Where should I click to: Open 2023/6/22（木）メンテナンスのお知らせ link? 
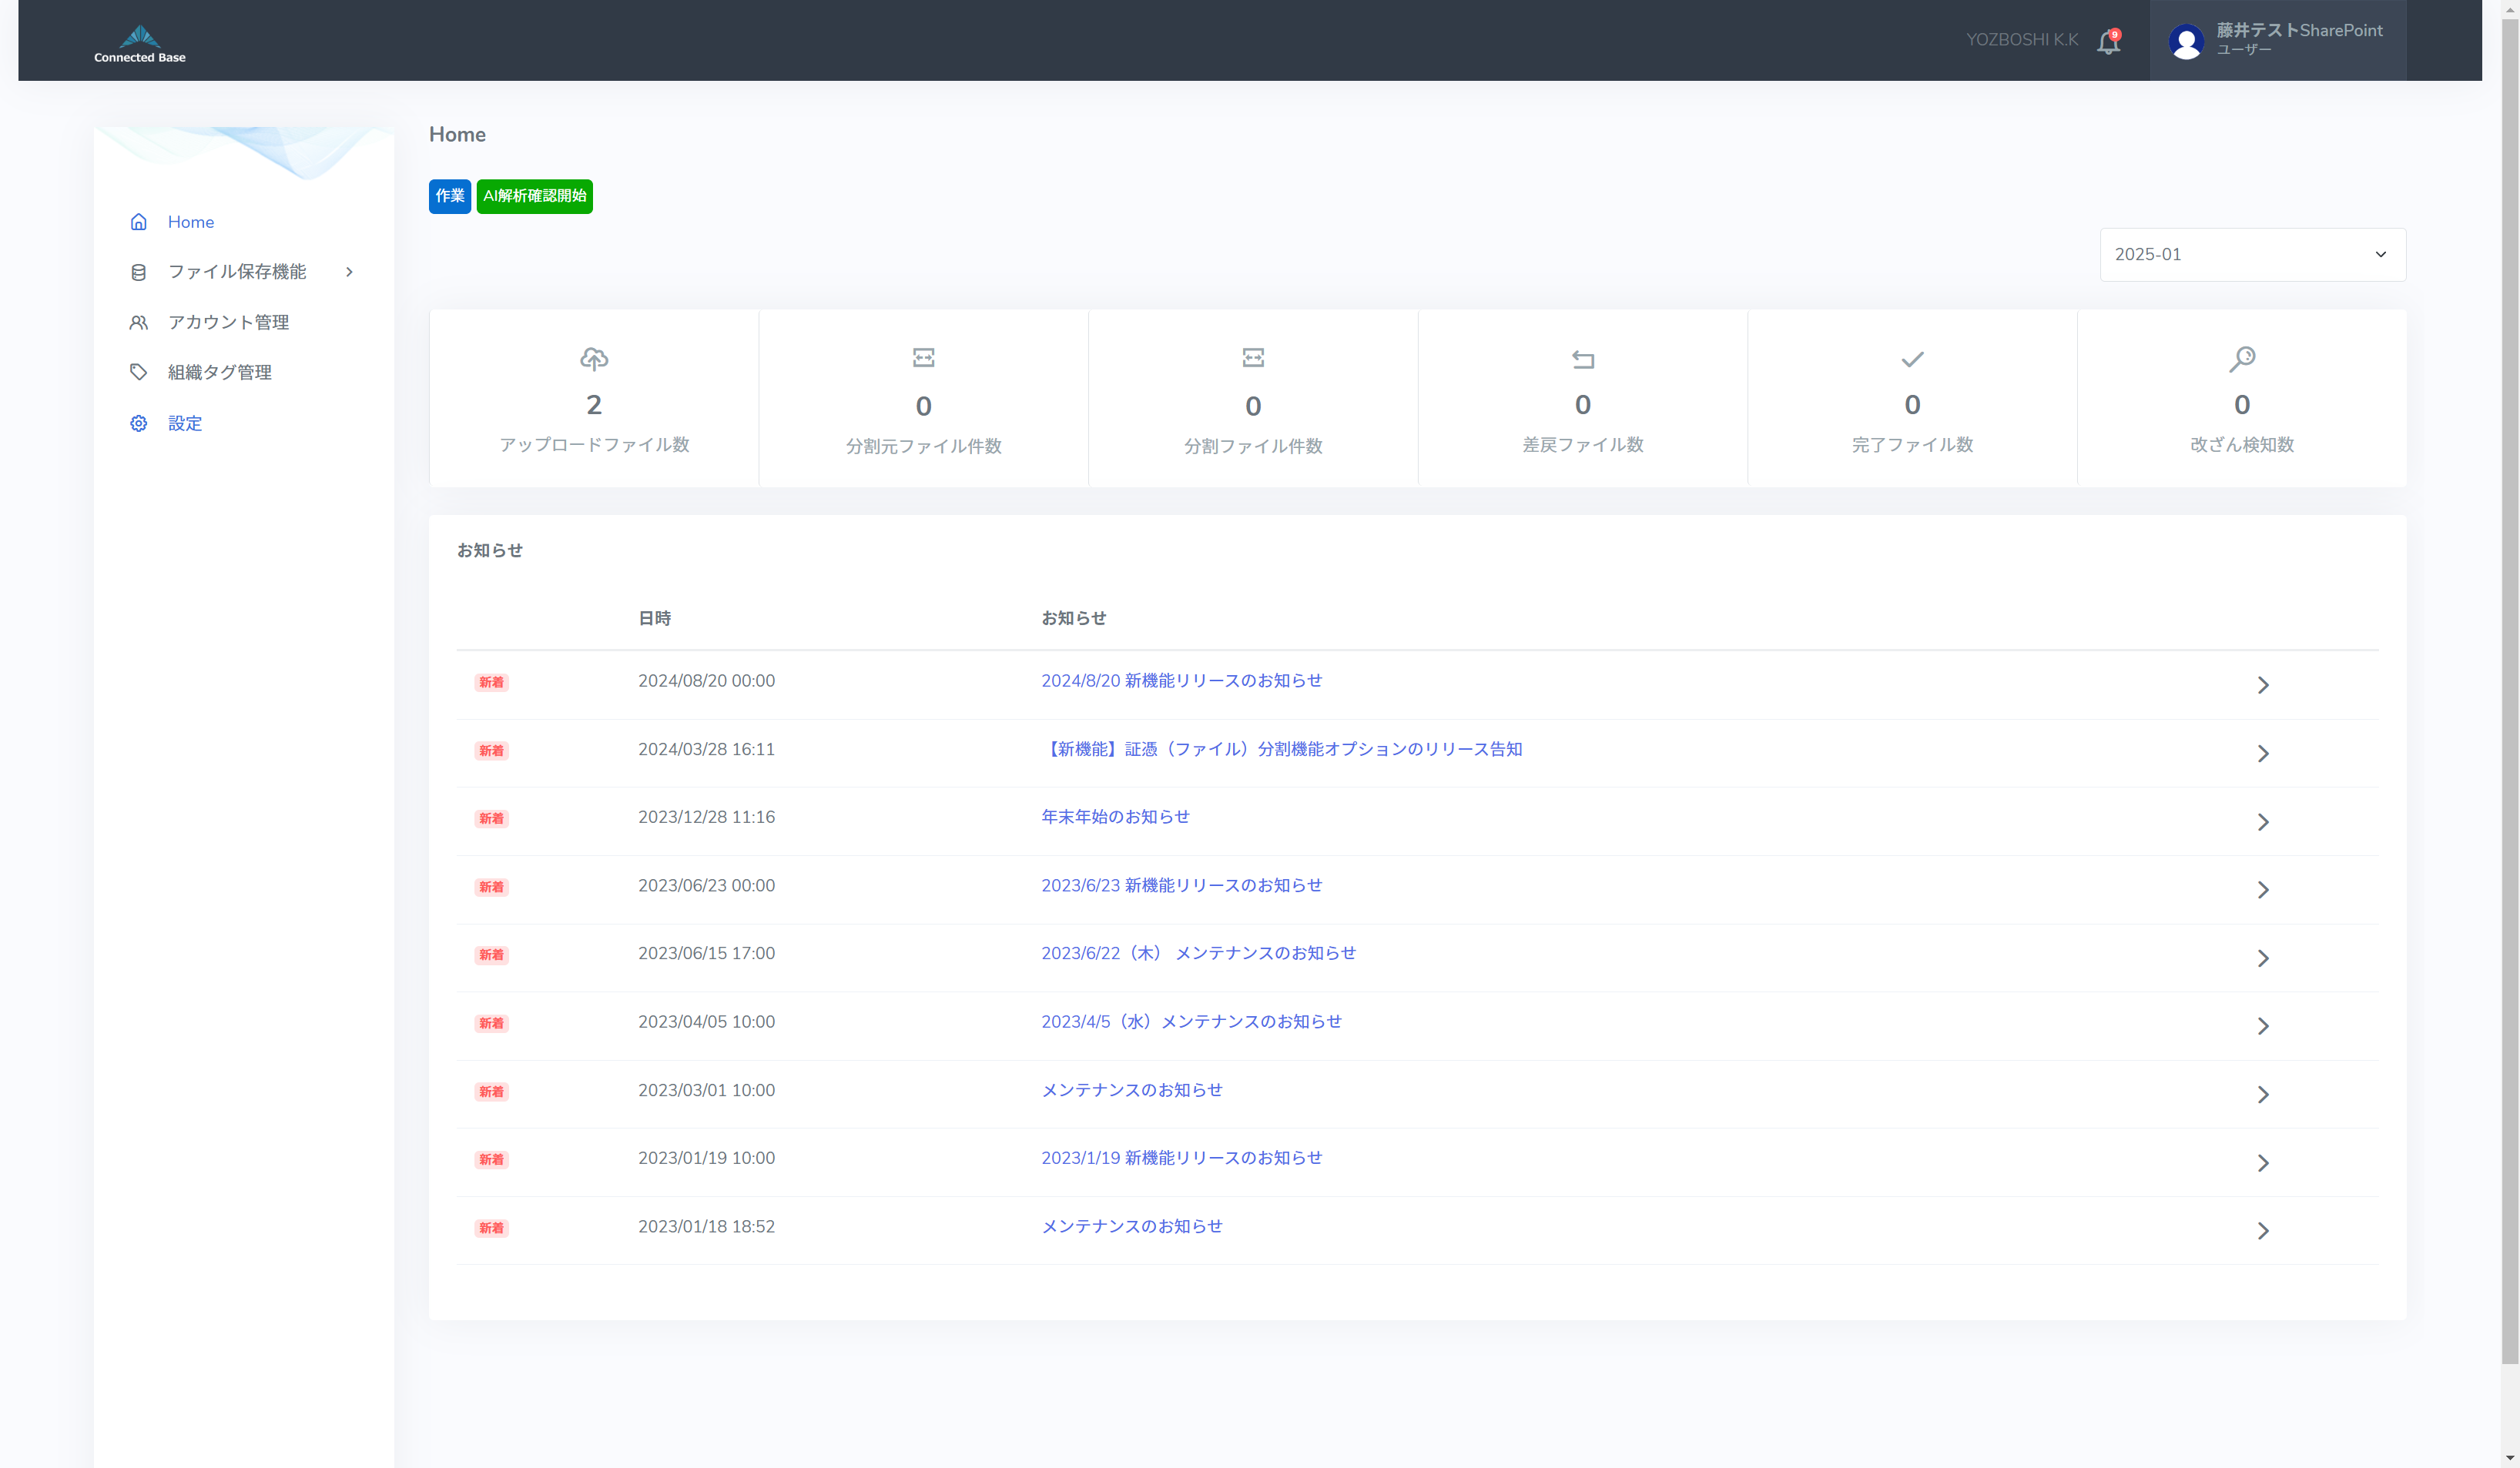point(1198,953)
